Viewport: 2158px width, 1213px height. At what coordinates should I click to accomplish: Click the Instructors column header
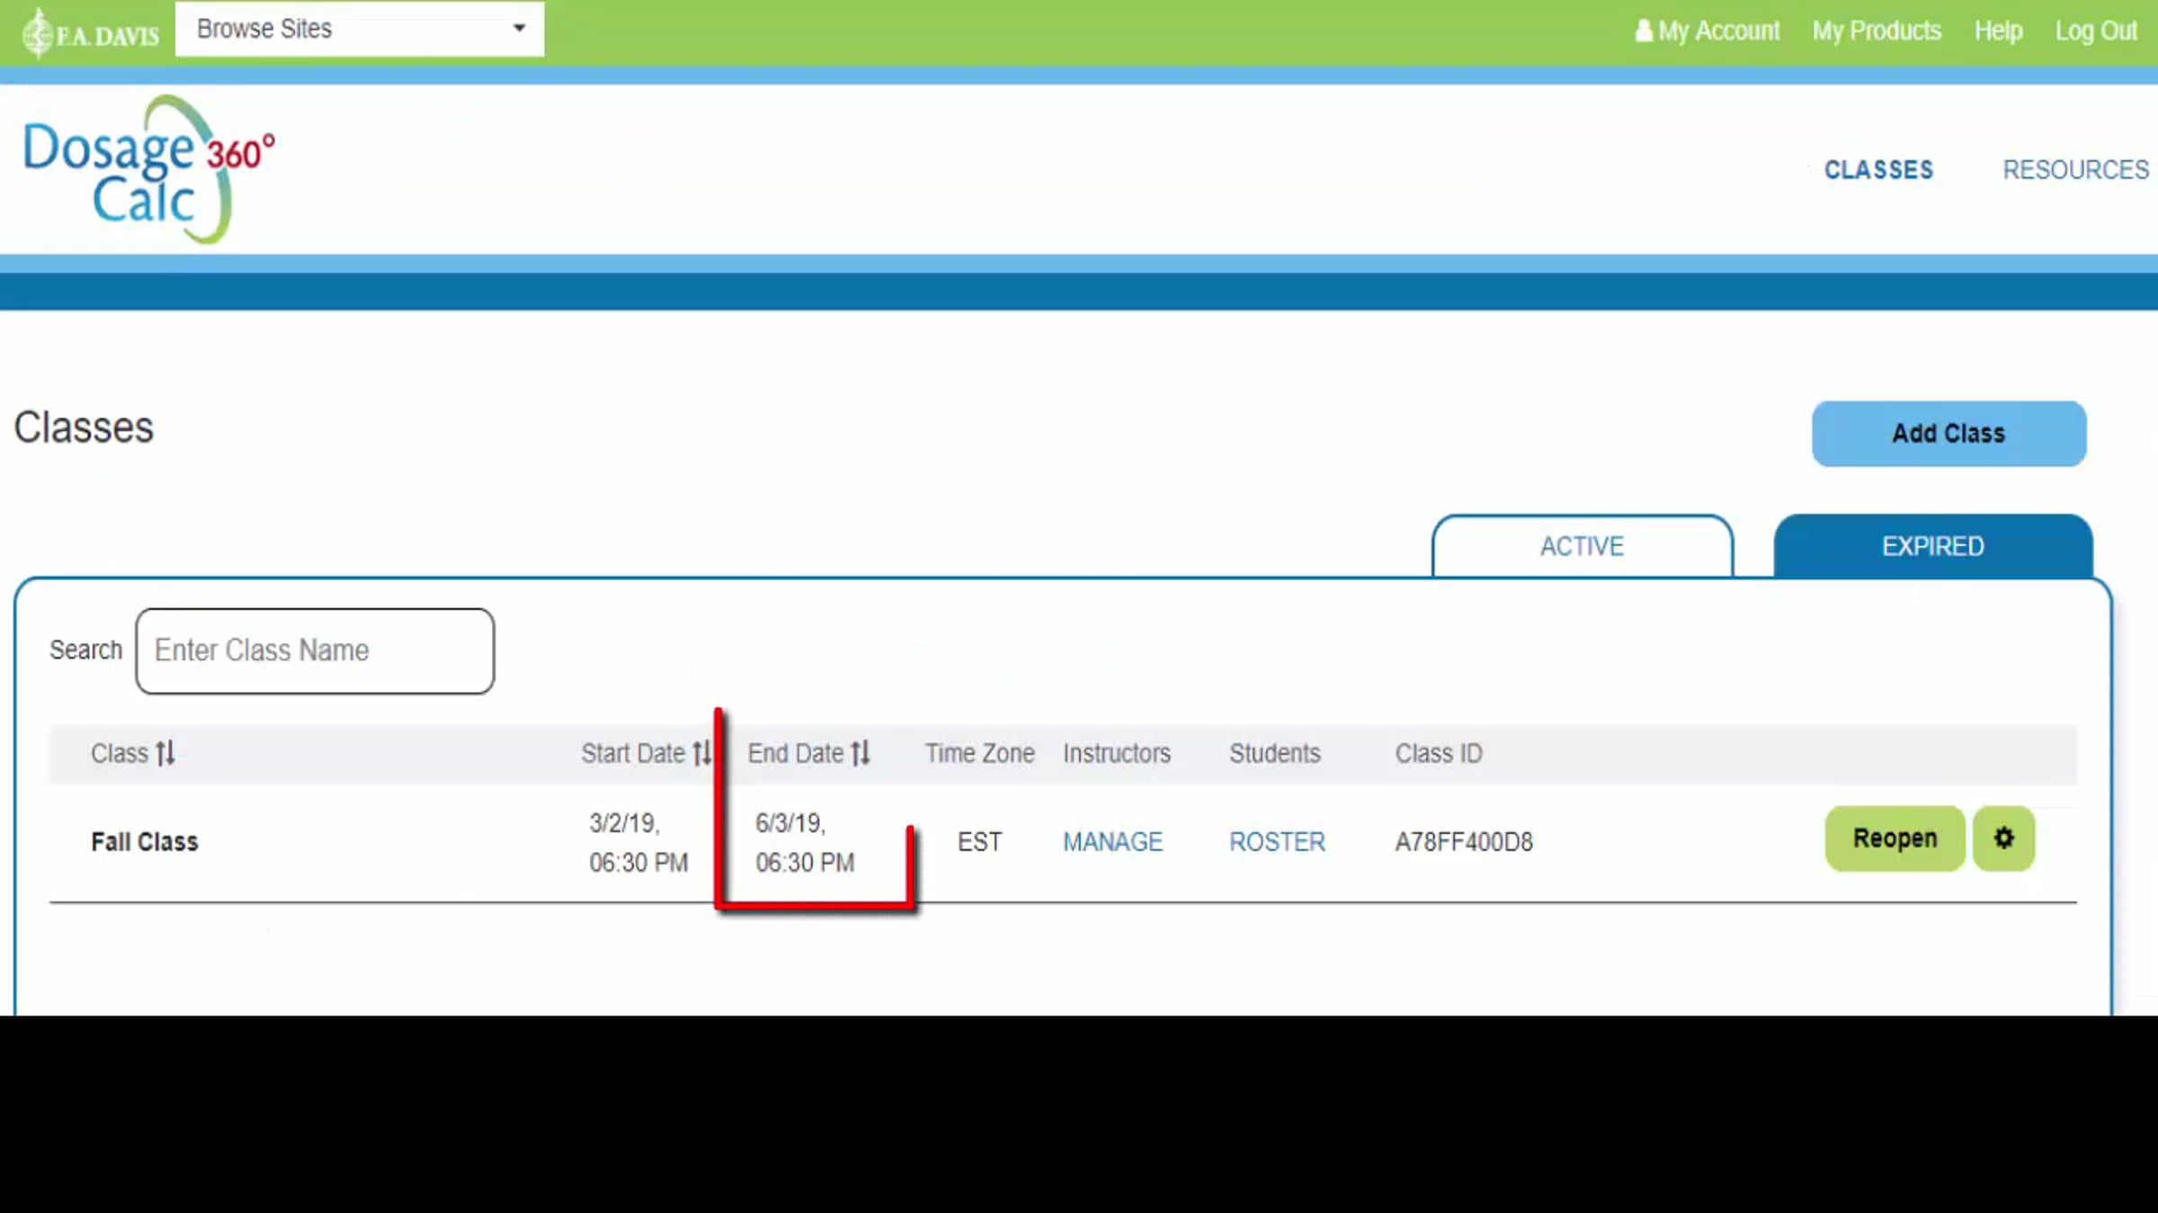1117,753
